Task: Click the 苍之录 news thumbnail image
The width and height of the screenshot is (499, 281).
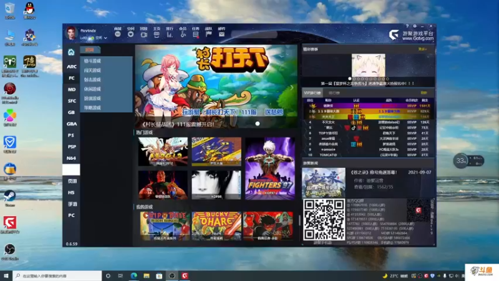Action: coord(324,183)
